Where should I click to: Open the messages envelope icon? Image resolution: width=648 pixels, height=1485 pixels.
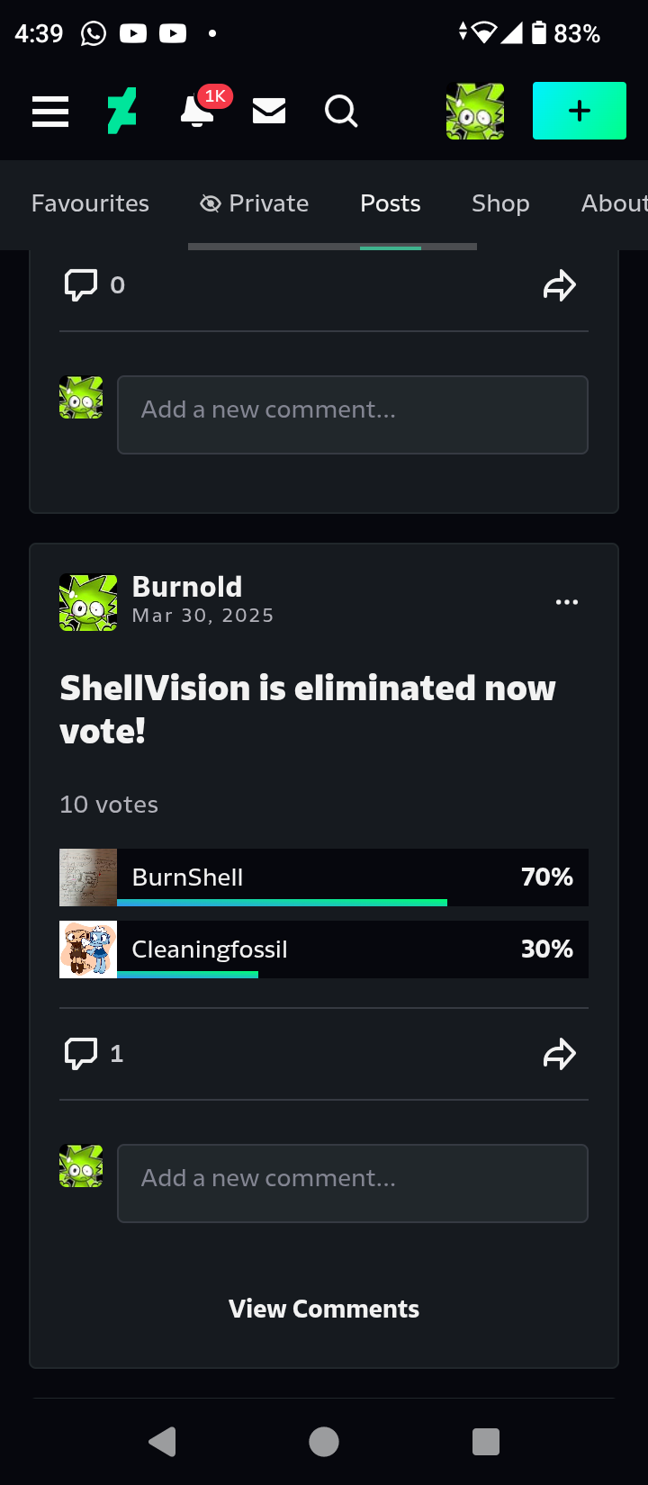(269, 111)
